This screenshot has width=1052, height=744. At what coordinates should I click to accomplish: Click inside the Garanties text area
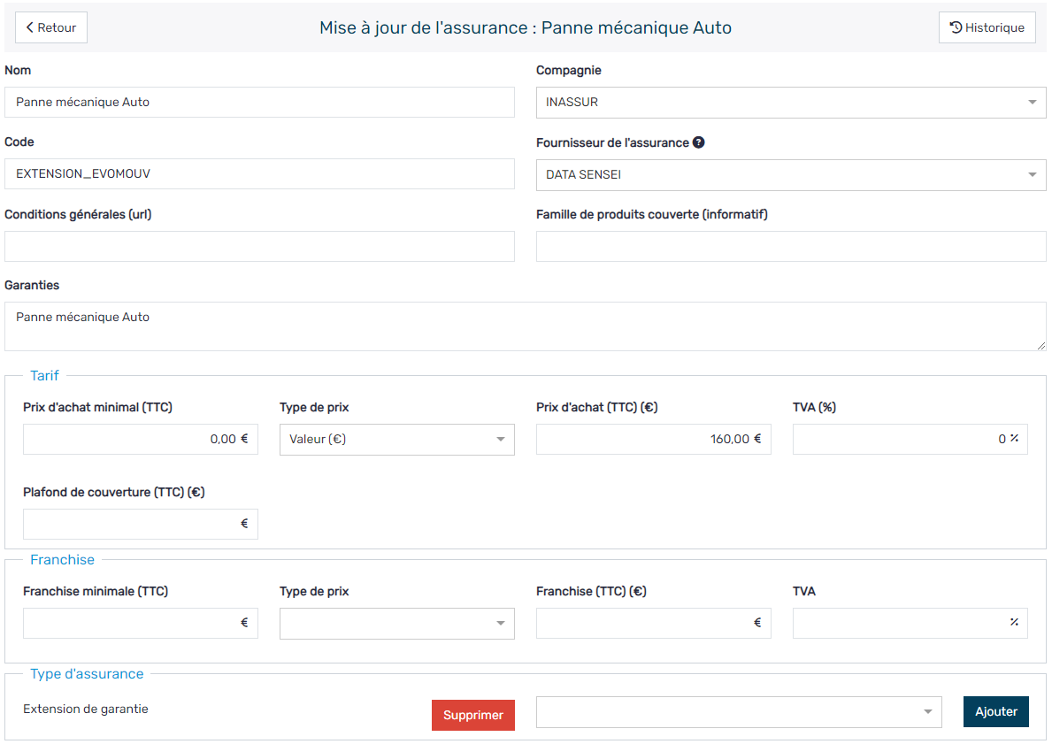(525, 326)
